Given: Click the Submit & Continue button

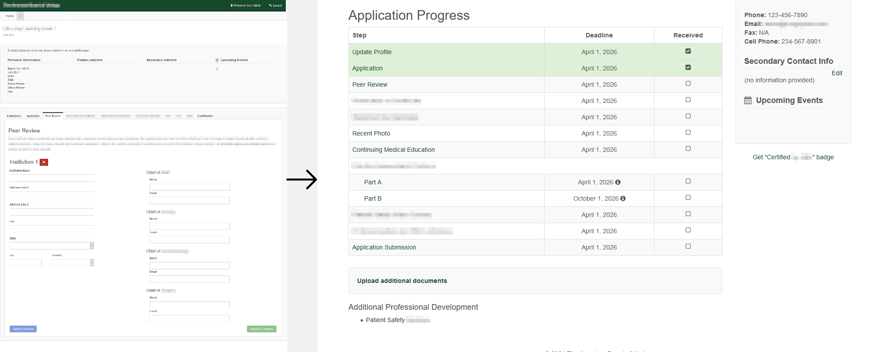Looking at the screenshot, I should [262, 329].
